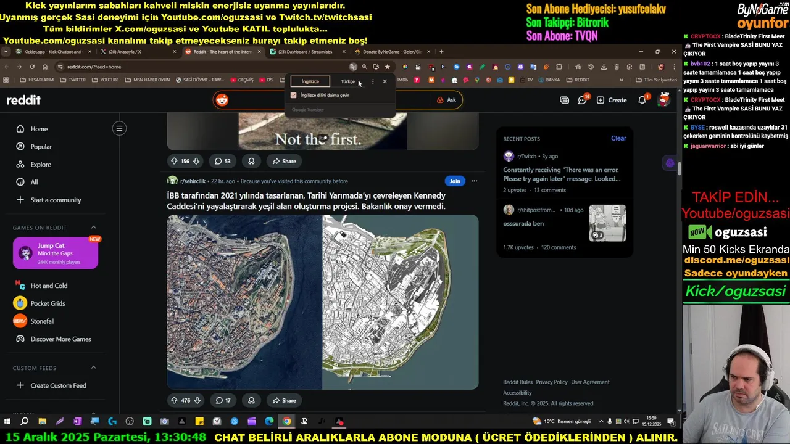
Task: Click the Ask button in search bar
Action: pos(446,100)
